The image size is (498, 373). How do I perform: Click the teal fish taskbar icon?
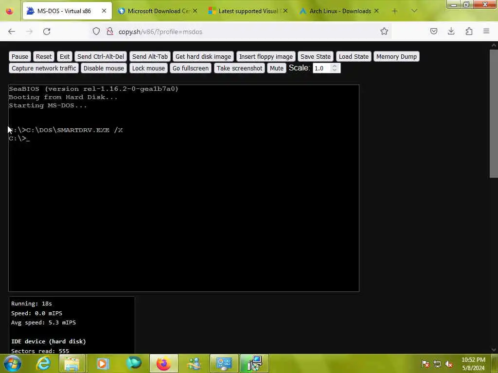[133, 363]
